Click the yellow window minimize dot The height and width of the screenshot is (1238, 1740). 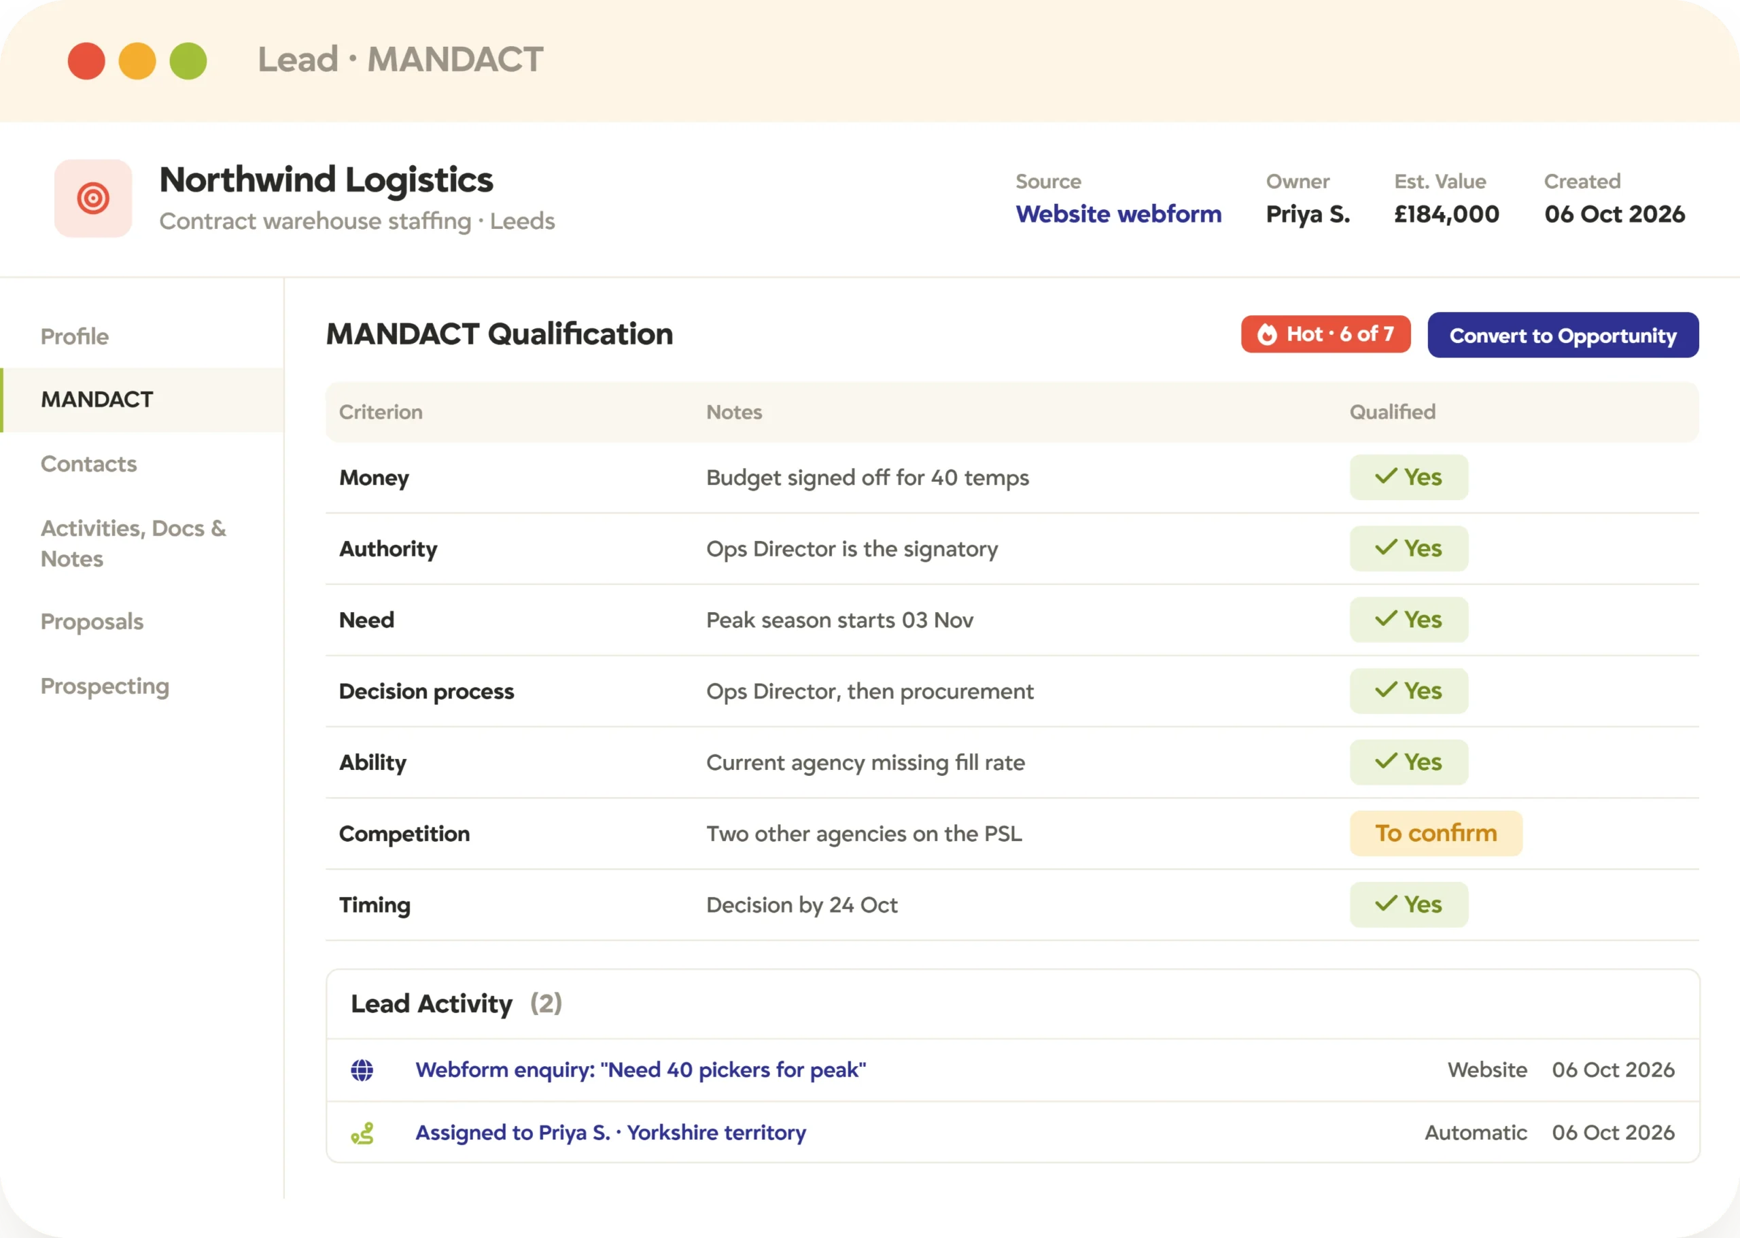click(137, 61)
